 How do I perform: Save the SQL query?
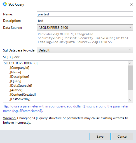(100, 137)
